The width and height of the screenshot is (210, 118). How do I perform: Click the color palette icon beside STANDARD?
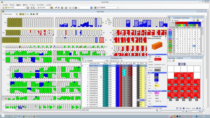click(x=95, y=8)
